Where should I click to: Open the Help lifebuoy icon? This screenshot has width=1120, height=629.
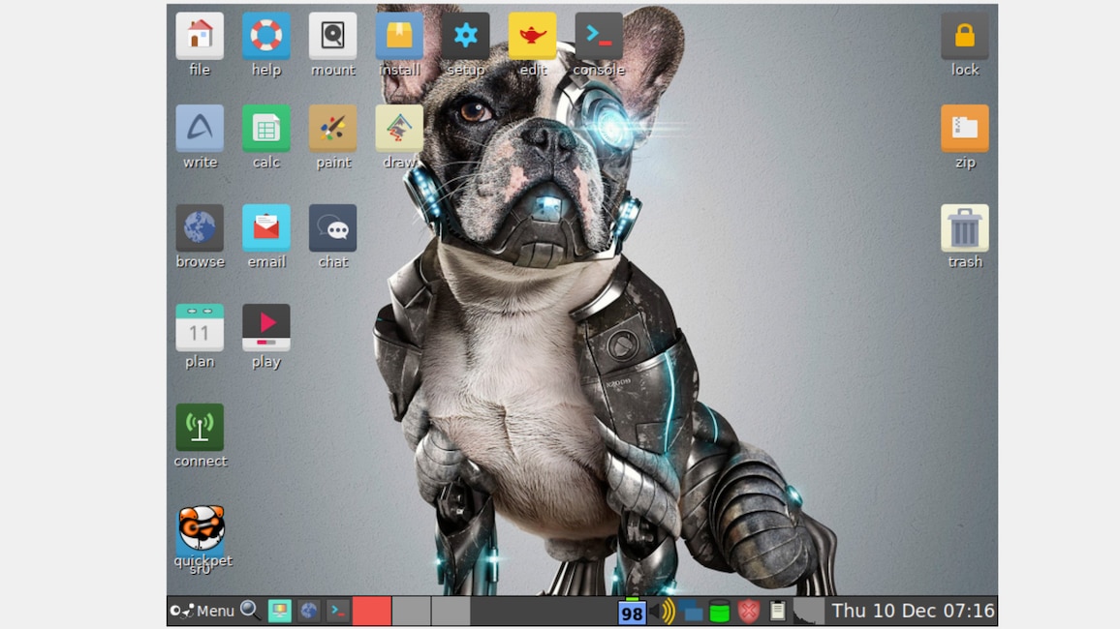[265, 35]
